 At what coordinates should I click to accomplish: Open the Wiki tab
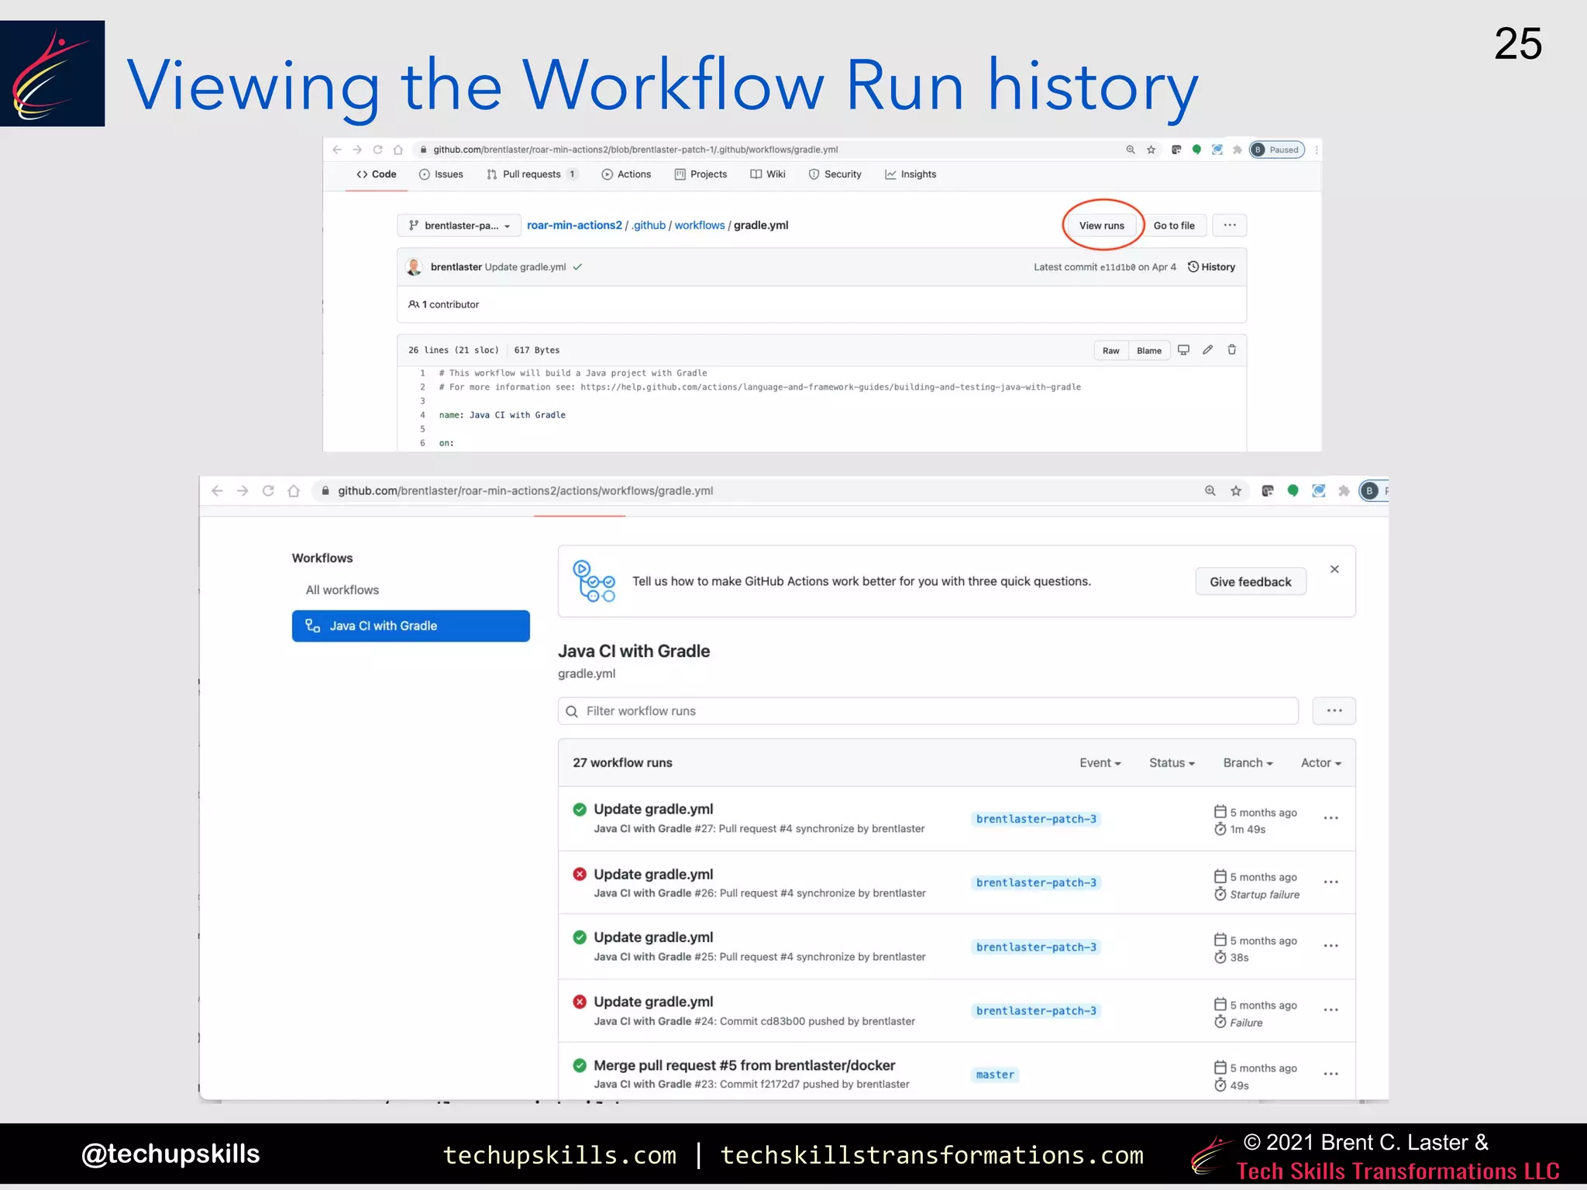(768, 174)
